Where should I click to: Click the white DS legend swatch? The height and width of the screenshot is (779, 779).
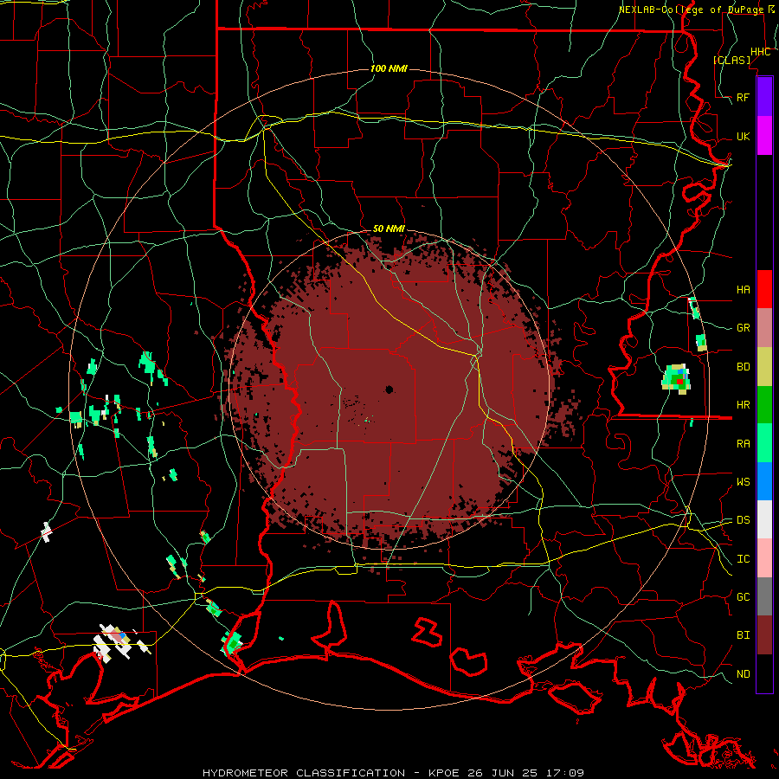pyautogui.click(x=764, y=519)
